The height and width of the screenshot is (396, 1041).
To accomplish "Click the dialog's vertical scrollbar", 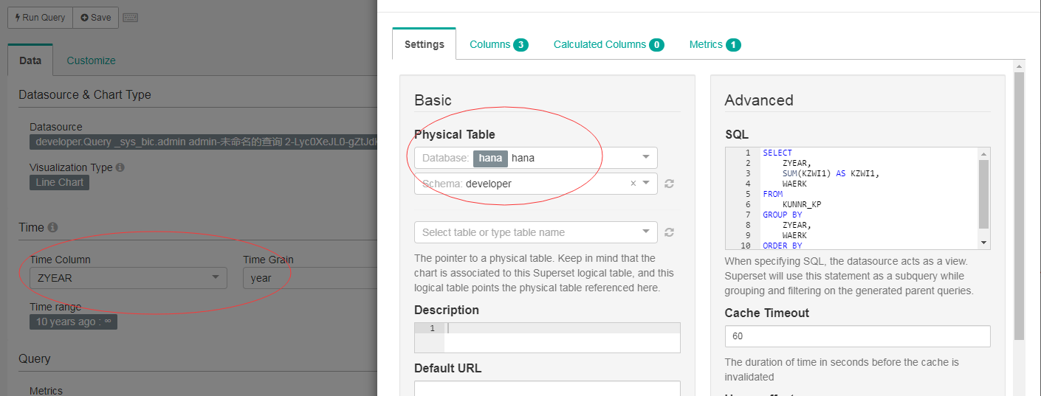I will 1020,206.
